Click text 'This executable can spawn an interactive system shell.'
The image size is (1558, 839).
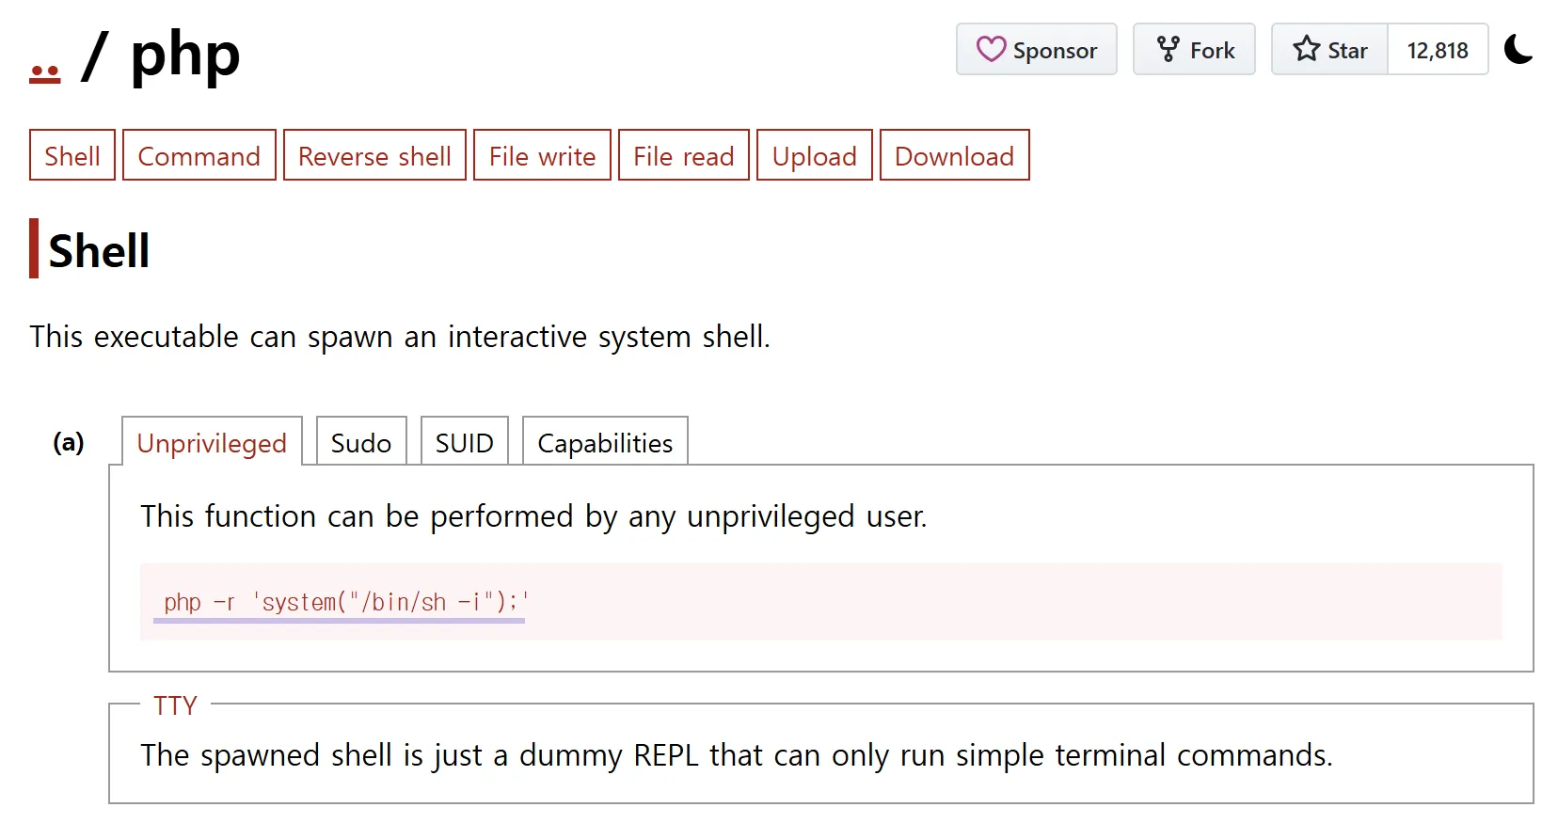(x=400, y=337)
